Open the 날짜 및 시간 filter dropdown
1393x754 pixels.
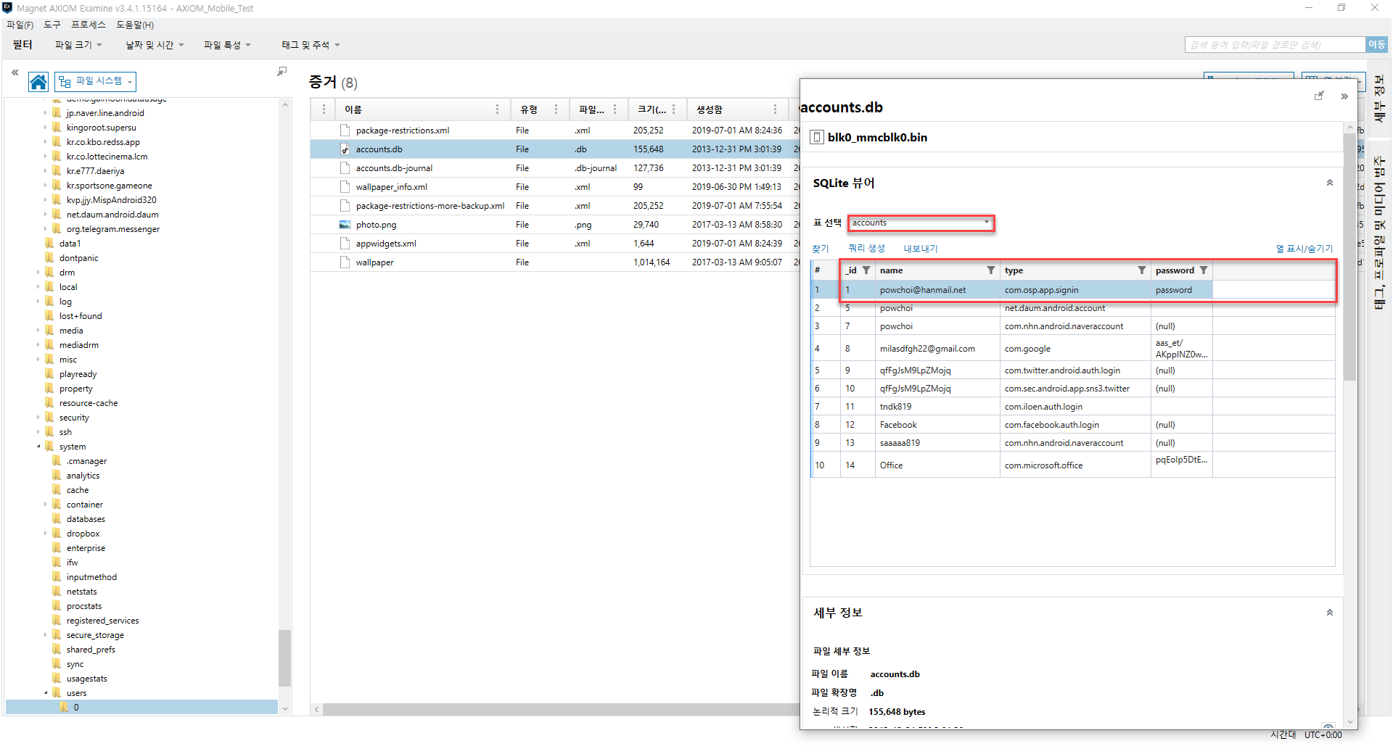coord(155,45)
